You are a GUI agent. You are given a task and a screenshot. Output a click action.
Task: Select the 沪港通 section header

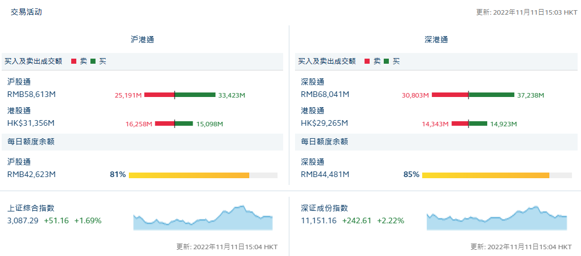pyautogui.click(x=142, y=39)
